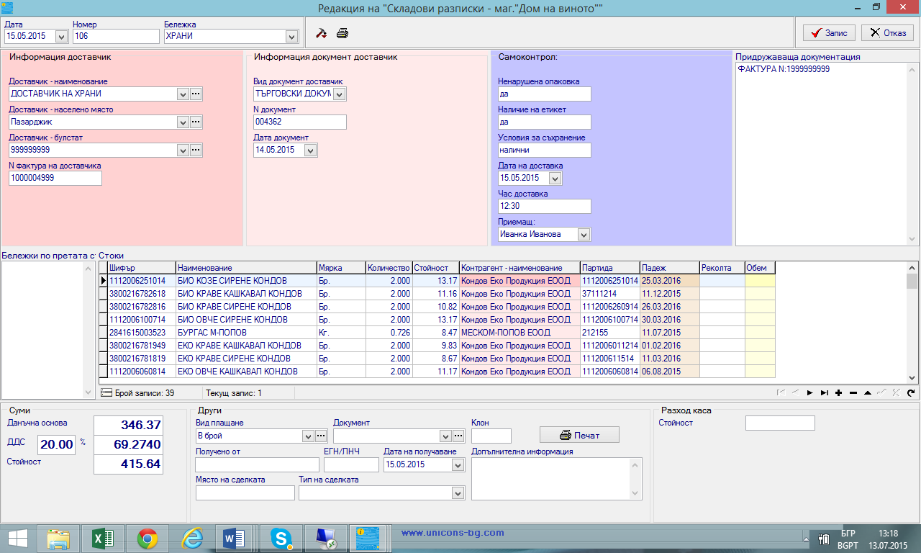This screenshot has width=921, height=553.
Task: Expand the Приемащ Иванка Иванова dropdown
Action: click(584, 235)
